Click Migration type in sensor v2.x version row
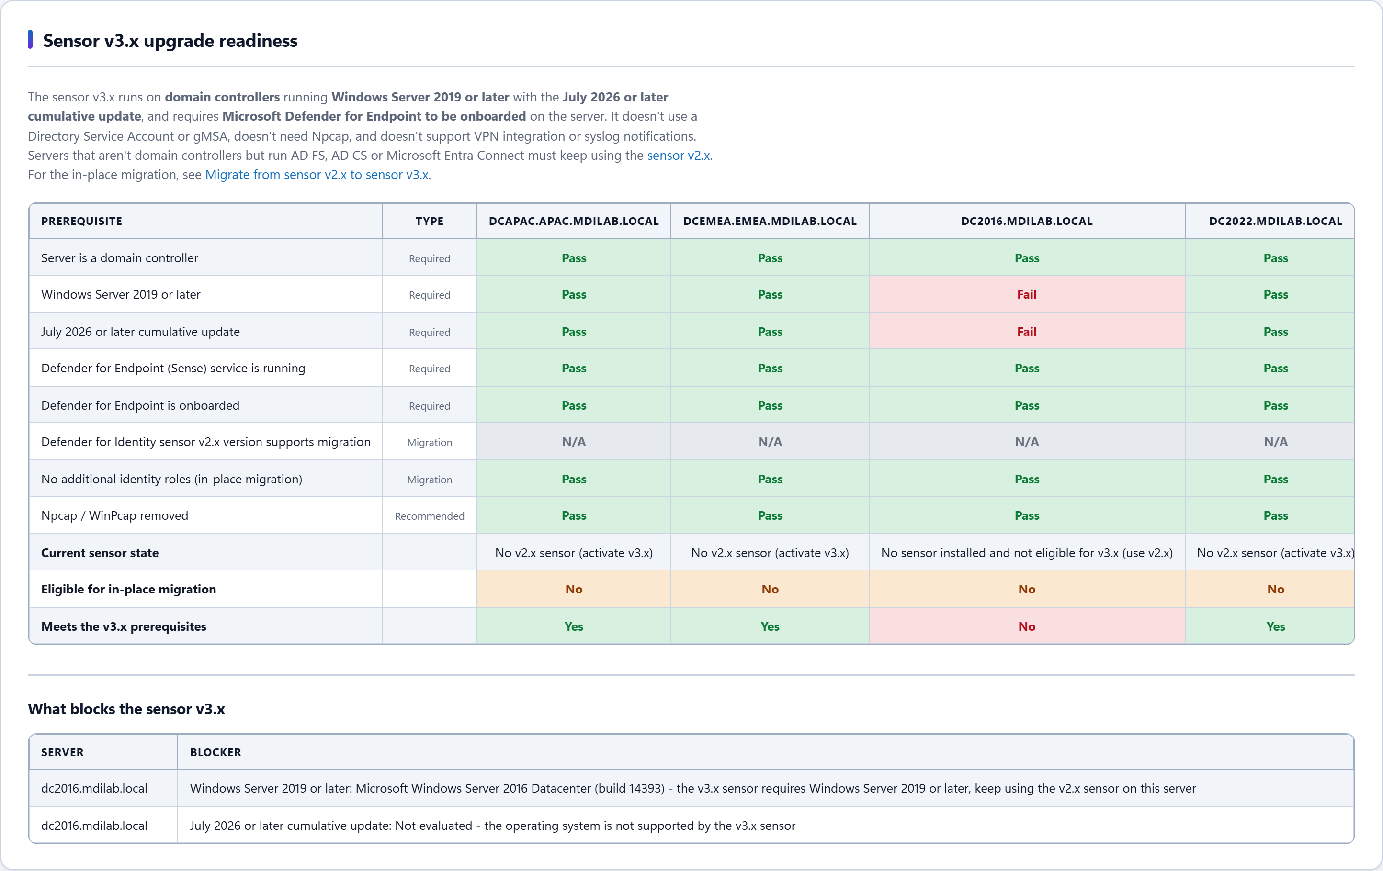Screen dimensions: 1383x871 click(430, 442)
